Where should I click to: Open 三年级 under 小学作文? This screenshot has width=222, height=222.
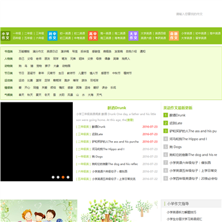[x=40, y=33]
